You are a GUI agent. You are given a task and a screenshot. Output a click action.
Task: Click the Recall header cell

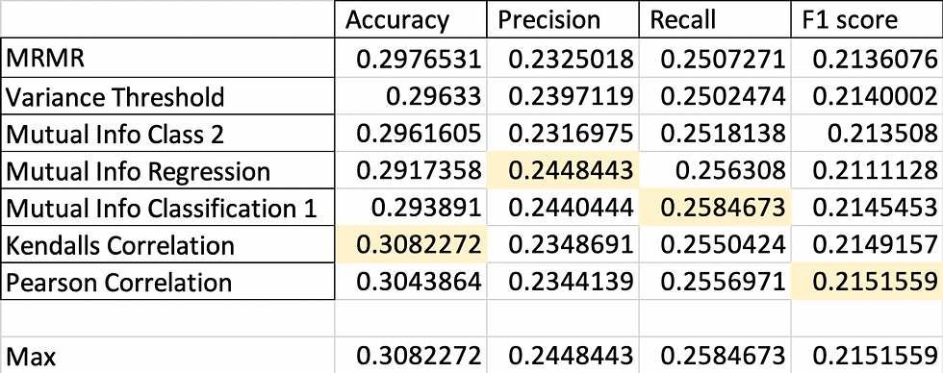point(714,20)
